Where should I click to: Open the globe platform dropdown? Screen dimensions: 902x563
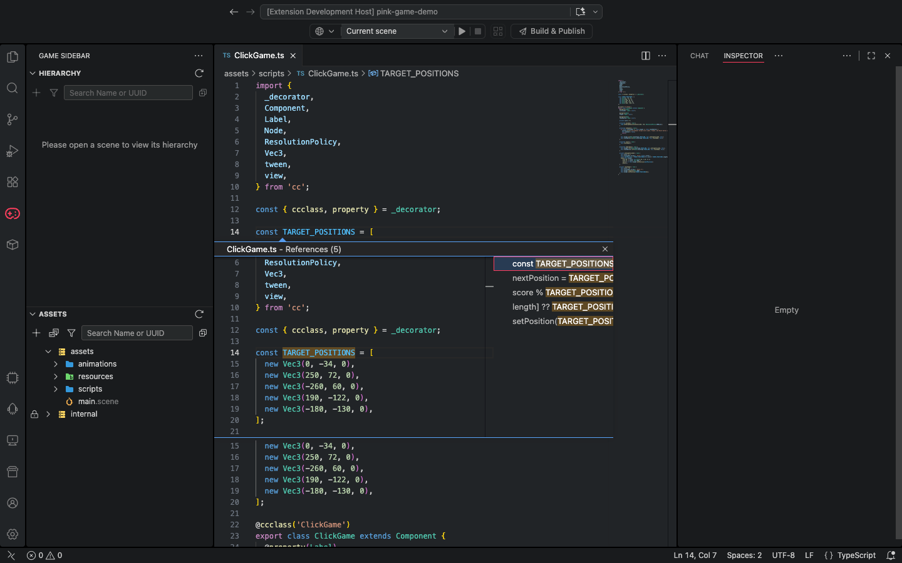click(324, 31)
